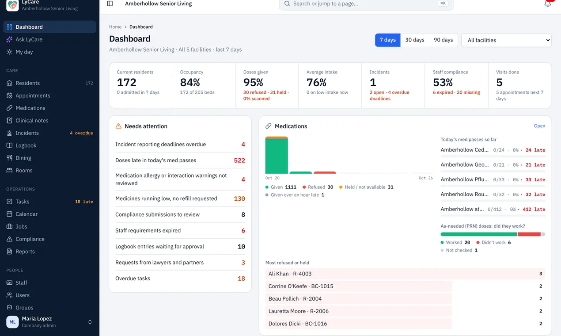The width and height of the screenshot is (561, 336).
Task: Click the Staff compliance 53% card
Action: [456, 85]
